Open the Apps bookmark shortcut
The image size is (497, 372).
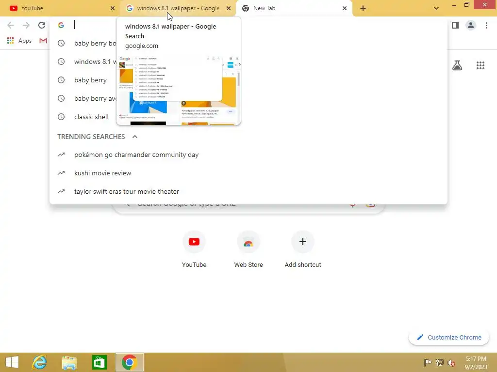pos(19,41)
